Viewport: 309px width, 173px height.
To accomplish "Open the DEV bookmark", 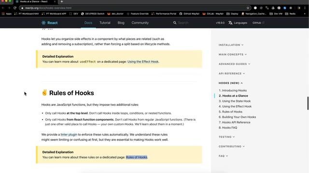I will click(74, 14).
